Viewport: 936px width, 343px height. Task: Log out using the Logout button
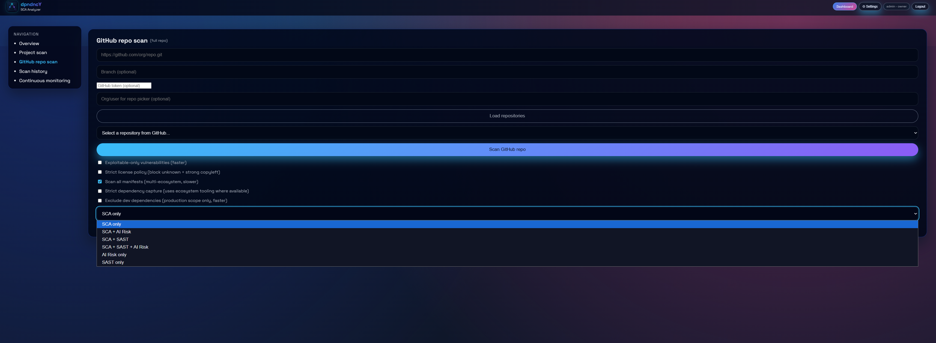coord(920,6)
